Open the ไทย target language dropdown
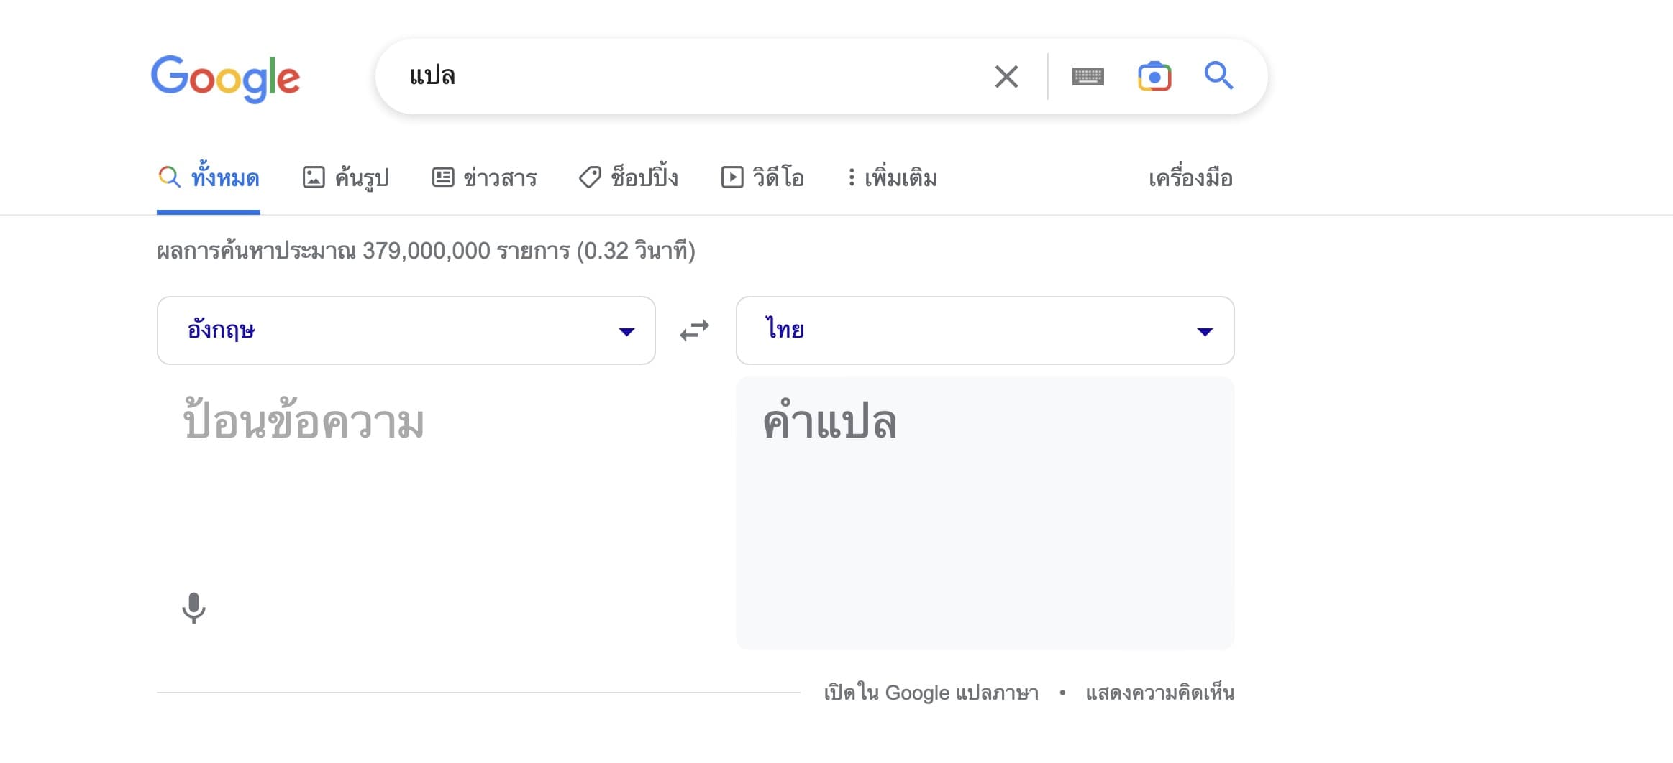The image size is (1673, 763). (985, 330)
